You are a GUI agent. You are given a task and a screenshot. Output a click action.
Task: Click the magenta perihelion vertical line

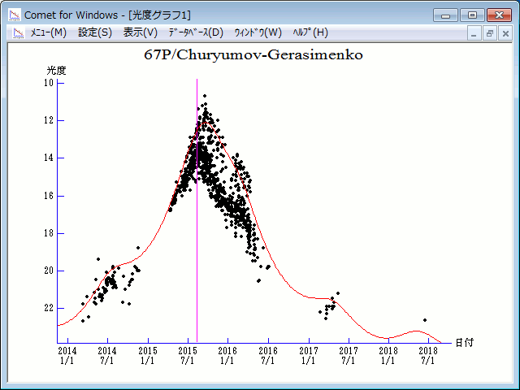(x=197, y=210)
